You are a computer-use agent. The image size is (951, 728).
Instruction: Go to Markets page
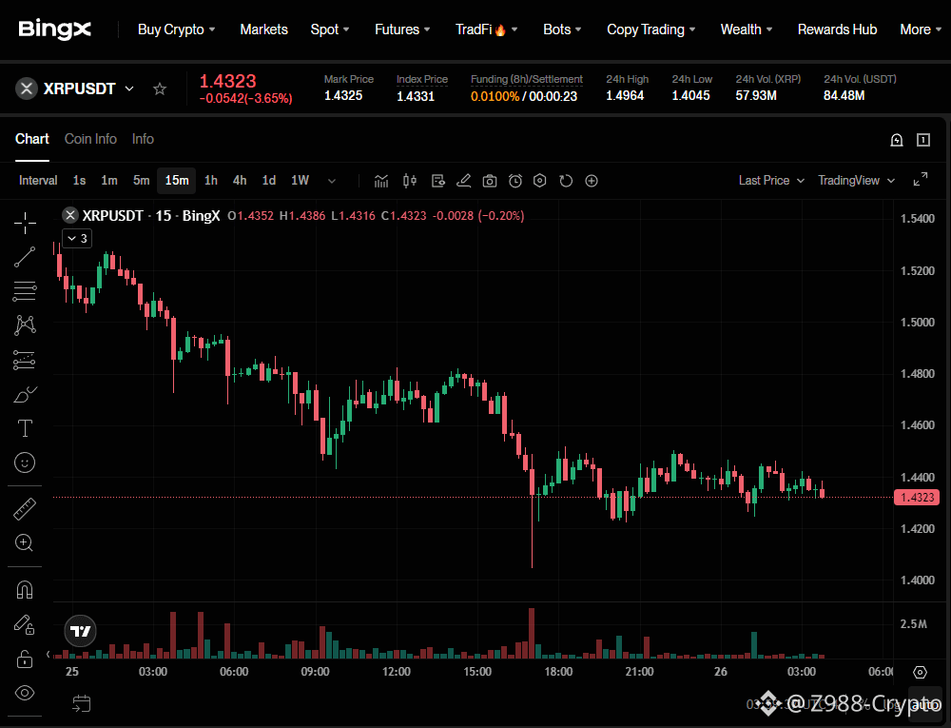pyautogui.click(x=263, y=30)
